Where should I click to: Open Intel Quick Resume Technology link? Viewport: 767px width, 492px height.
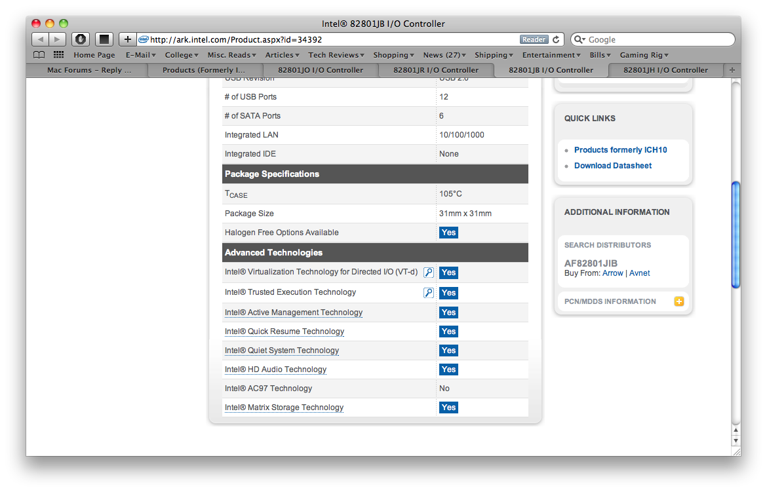click(x=285, y=331)
